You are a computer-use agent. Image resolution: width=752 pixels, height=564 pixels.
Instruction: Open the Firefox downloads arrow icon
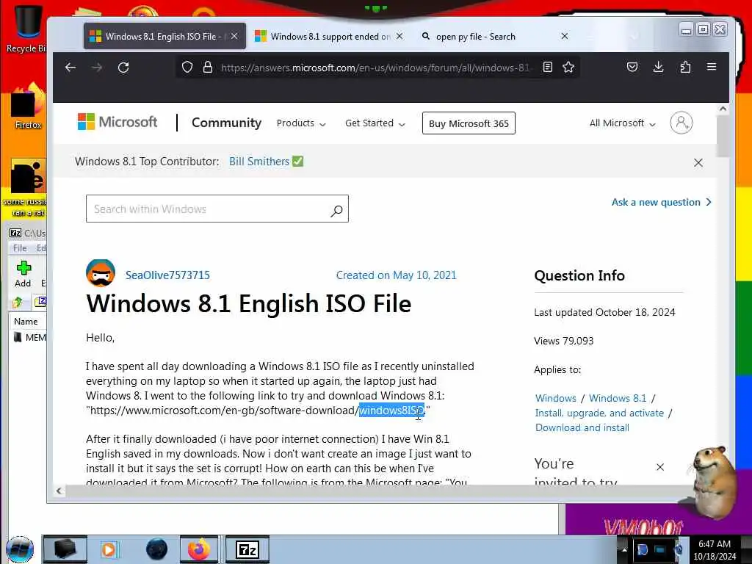pyautogui.click(x=659, y=67)
